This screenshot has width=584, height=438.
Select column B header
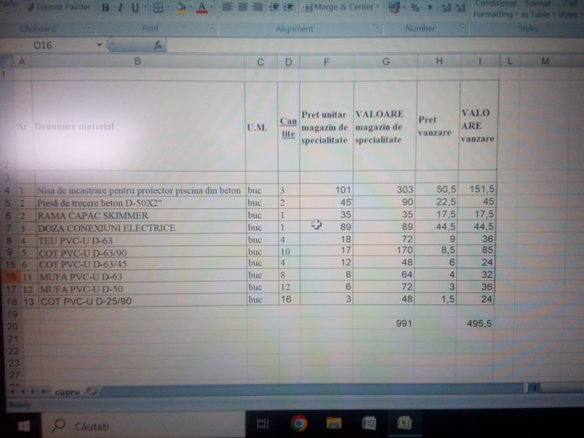tap(138, 61)
